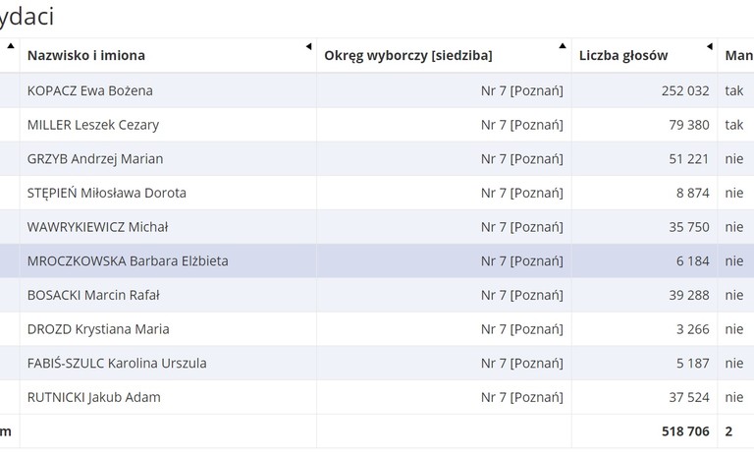Click WAWRYKIEWICZ Michał in the table
The image size is (754, 457).
click(98, 227)
